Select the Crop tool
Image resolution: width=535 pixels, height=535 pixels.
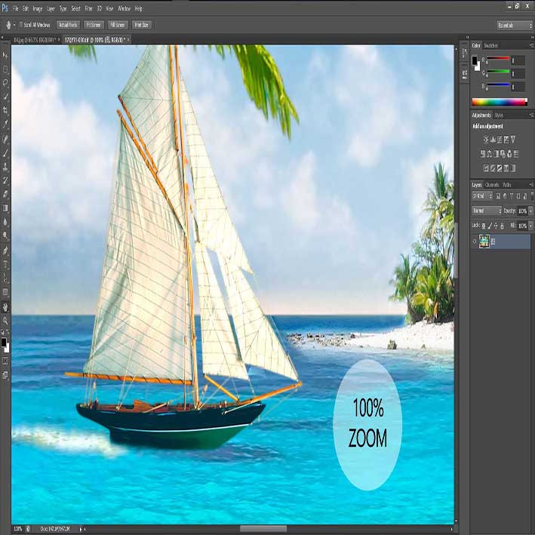click(5, 110)
